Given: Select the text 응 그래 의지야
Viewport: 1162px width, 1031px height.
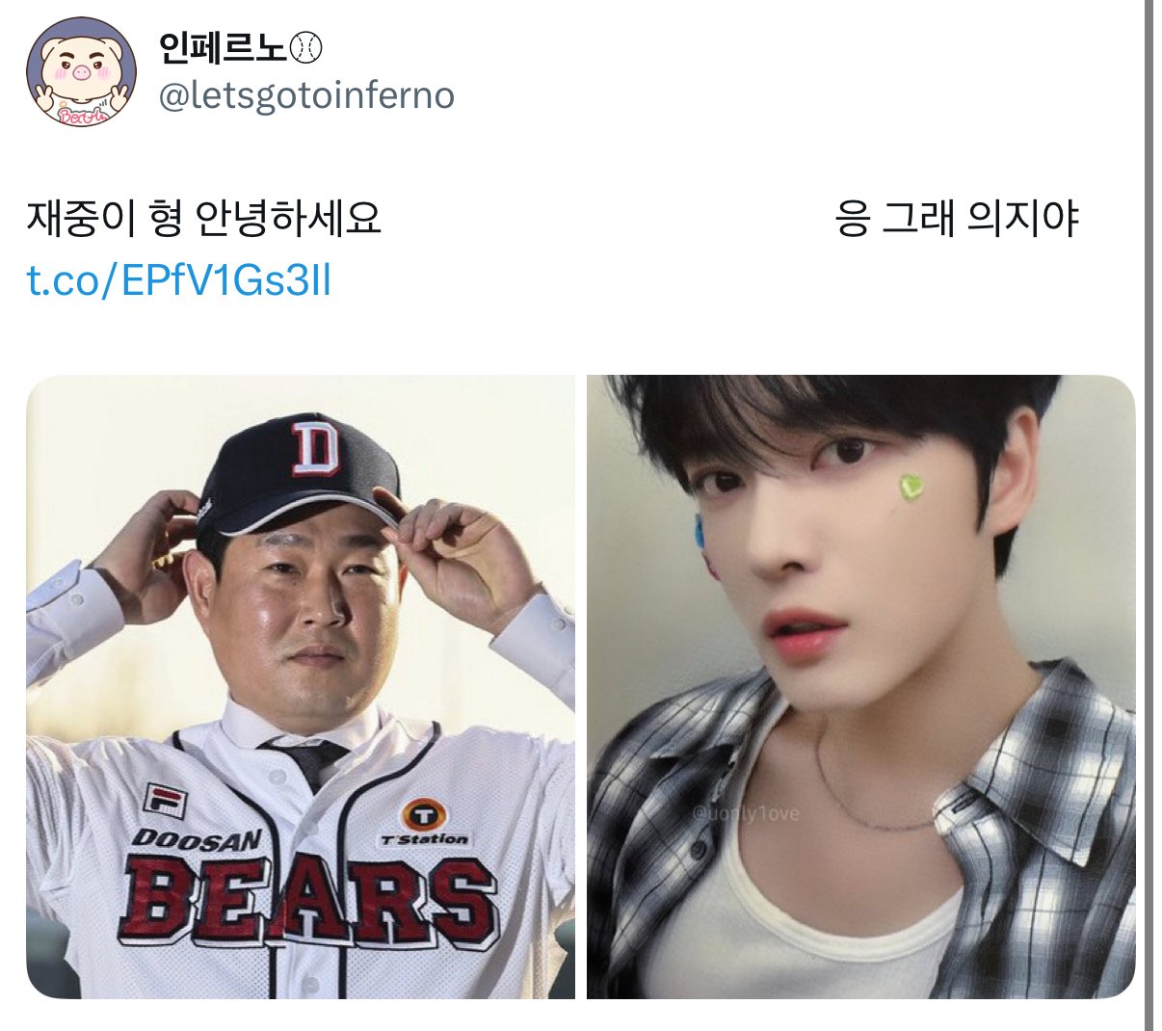Looking at the screenshot, I should (956, 219).
